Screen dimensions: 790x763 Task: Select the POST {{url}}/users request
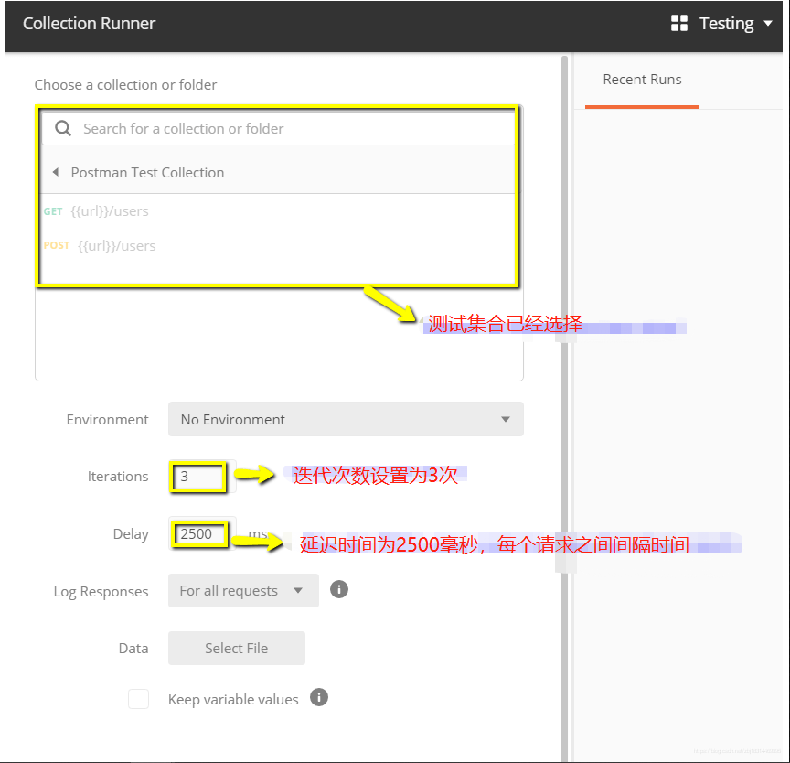[100, 246]
